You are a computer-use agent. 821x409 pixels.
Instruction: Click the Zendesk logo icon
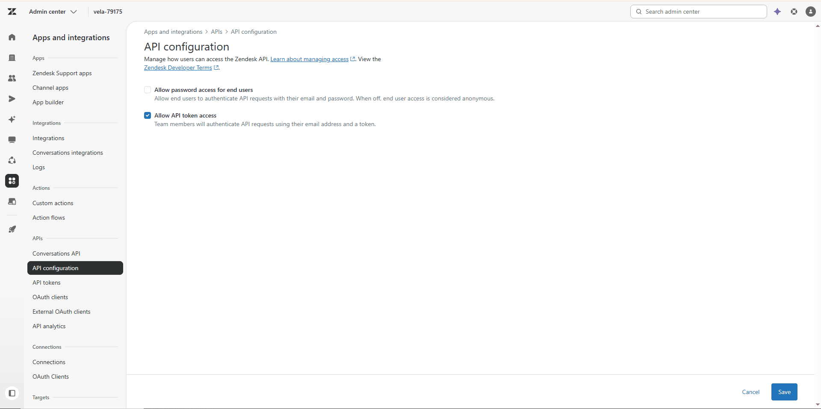[12, 12]
